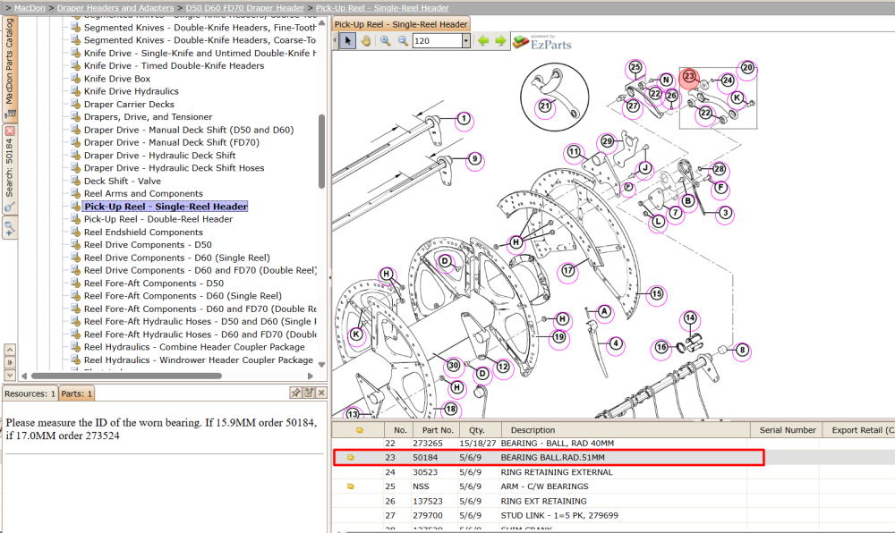Open zoom level dropdown arrow beside 120

(x=465, y=41)
